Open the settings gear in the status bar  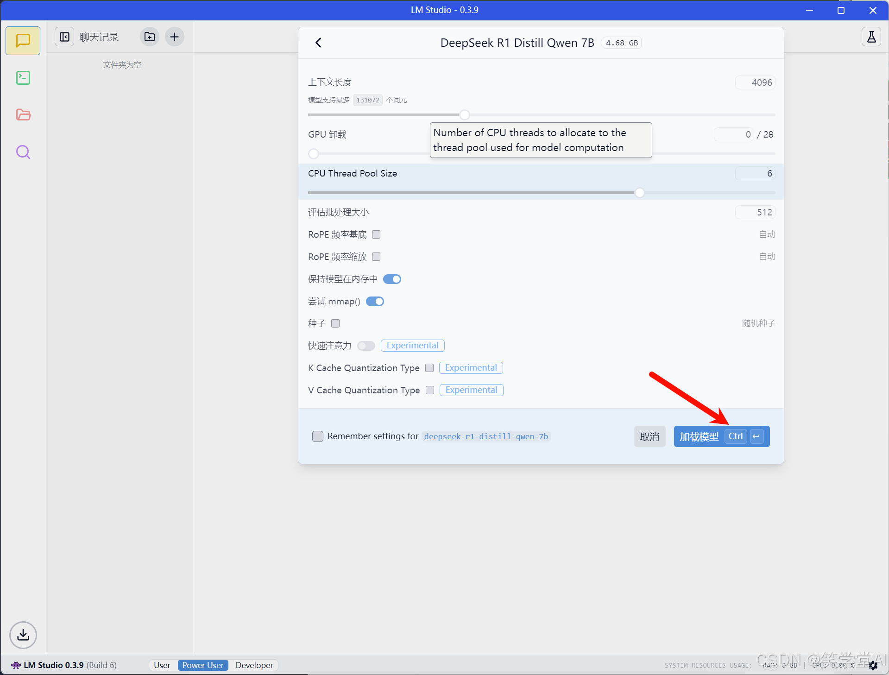coord(873,665)
